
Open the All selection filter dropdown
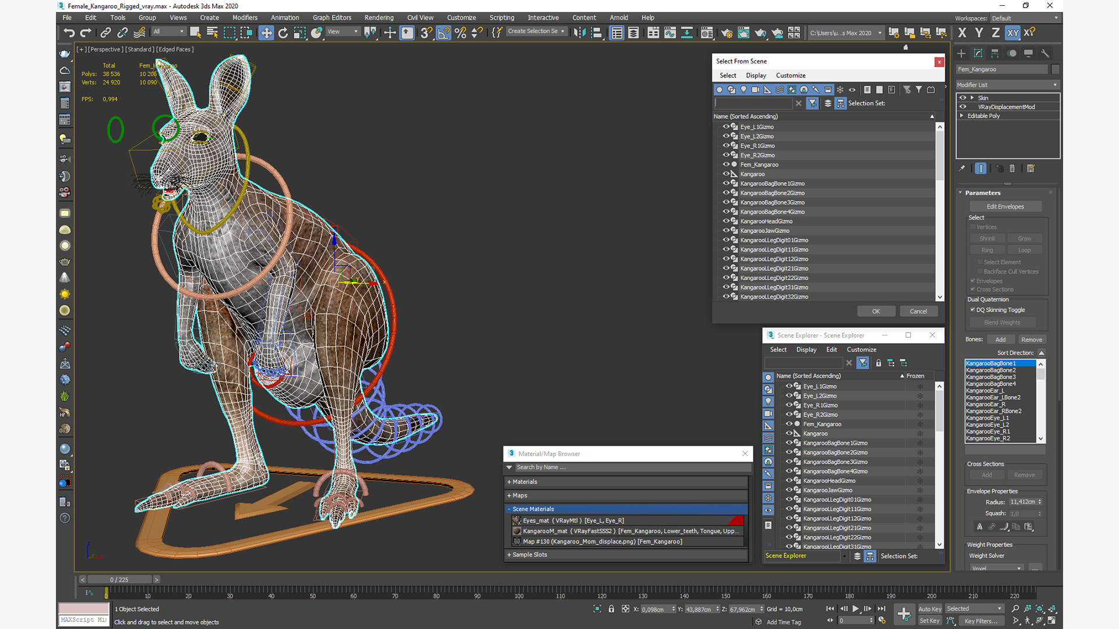pyautogui.click(x=168, y=32)
